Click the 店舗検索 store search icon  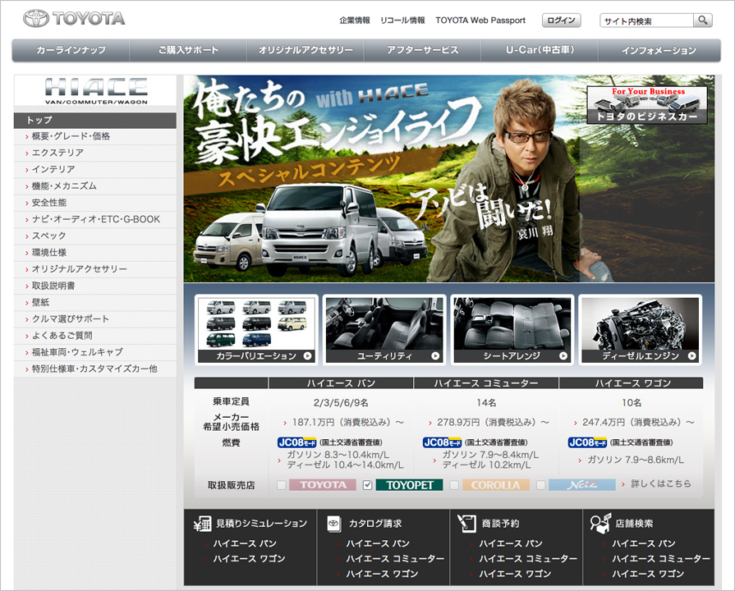(600, 524)
